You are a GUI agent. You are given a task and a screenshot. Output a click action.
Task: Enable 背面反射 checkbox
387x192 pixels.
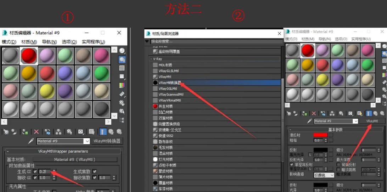point(338,164)
